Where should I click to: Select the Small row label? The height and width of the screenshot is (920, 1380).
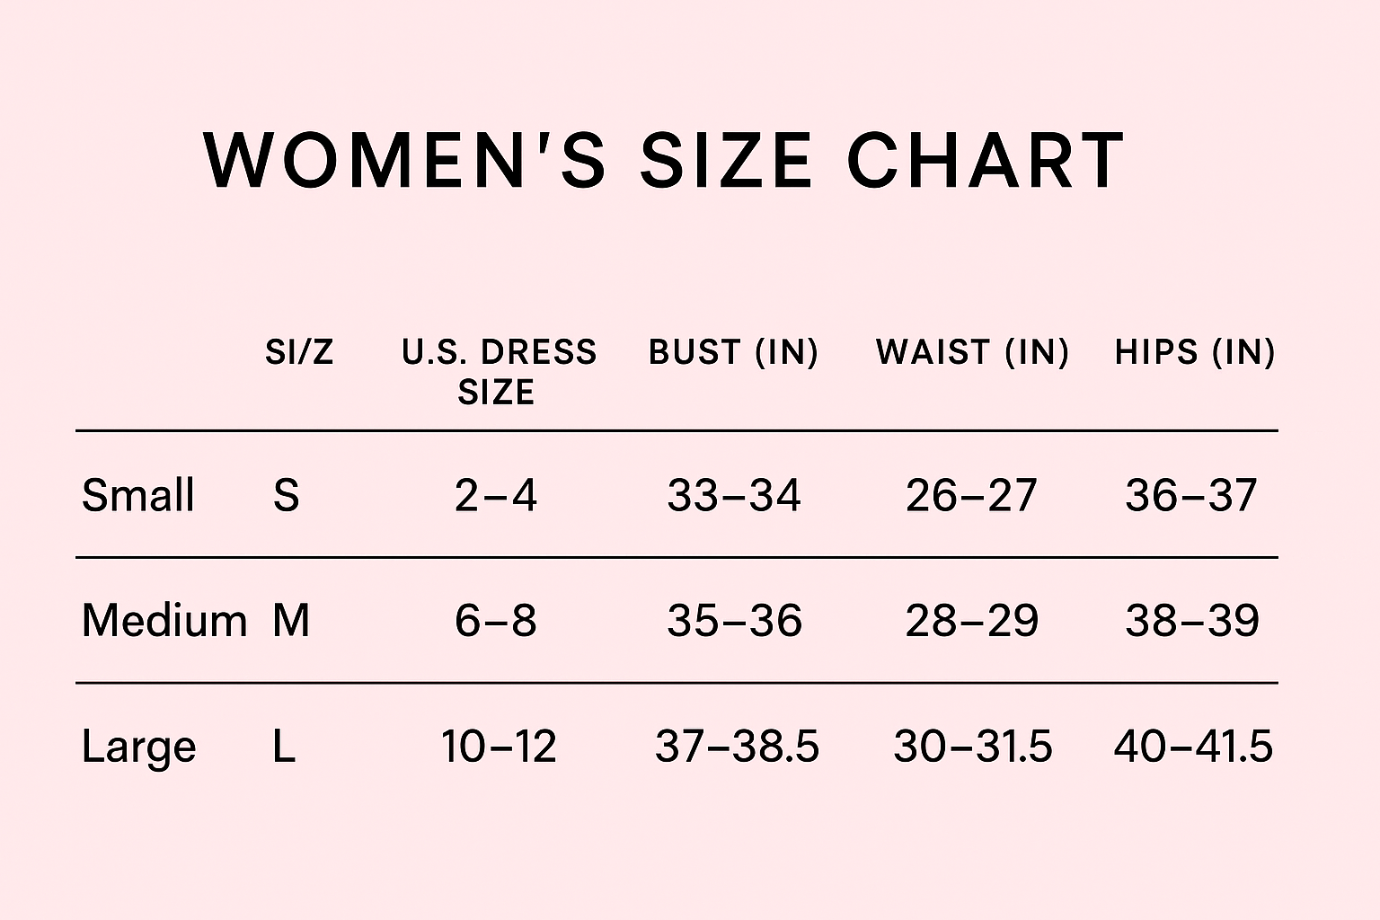pyautogui.click(x=137, y=495)
